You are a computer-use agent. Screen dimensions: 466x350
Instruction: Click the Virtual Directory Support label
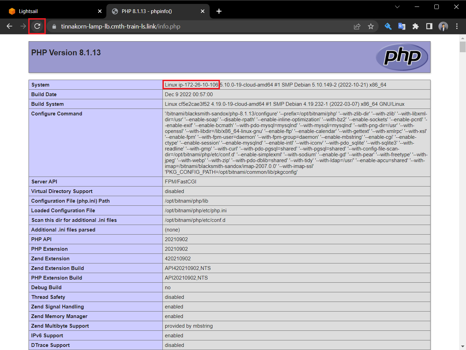pyautogui.click(x=62, y=191)
